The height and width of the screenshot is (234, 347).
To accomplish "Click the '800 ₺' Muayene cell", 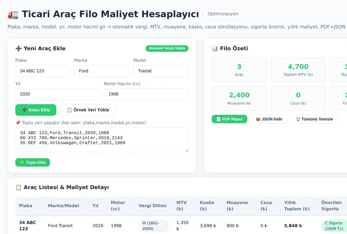I will click(232, 226).
